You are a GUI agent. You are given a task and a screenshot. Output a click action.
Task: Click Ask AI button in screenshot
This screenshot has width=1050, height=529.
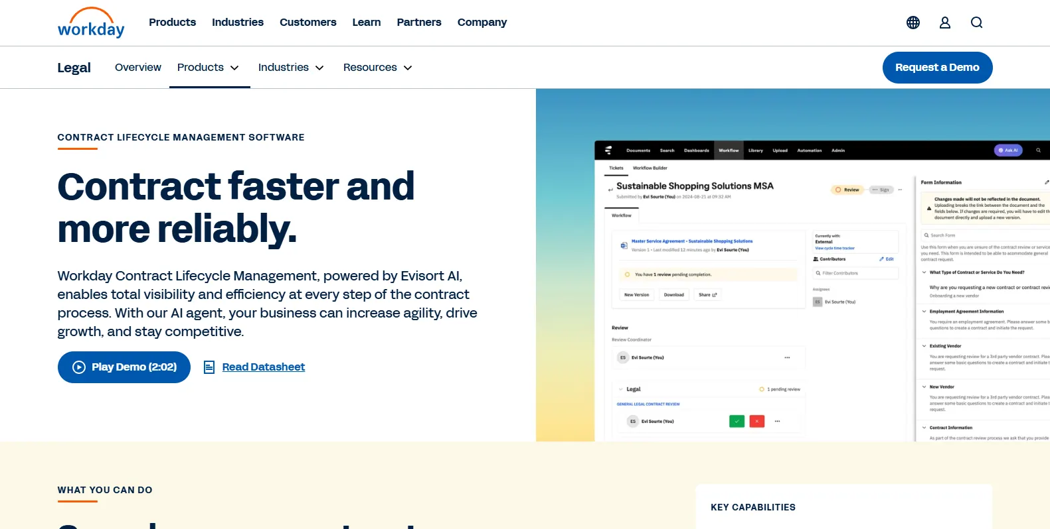pos(1008,150)
